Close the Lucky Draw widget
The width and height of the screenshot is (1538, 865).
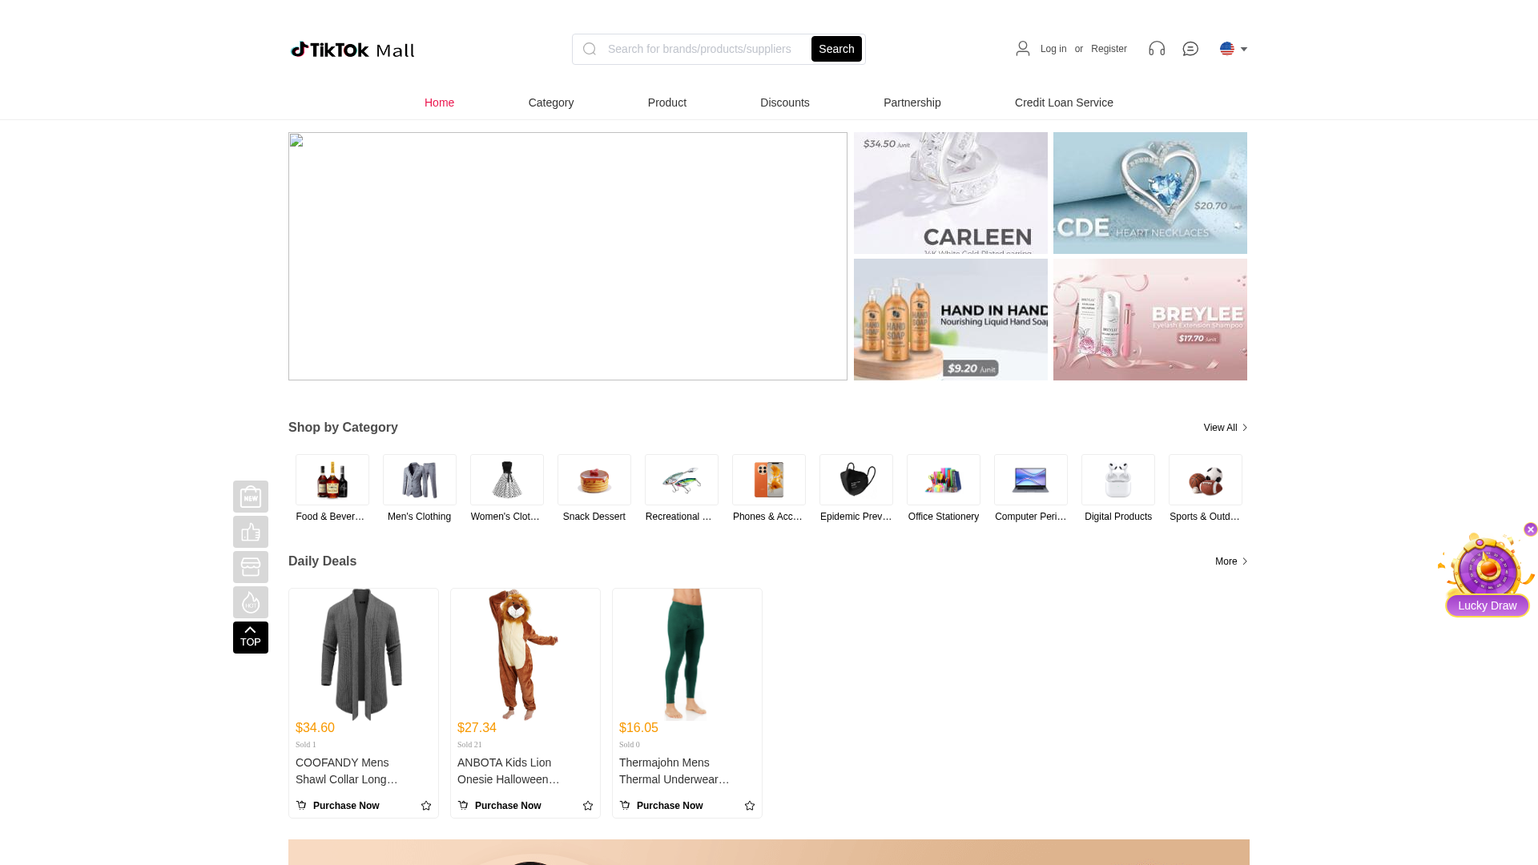pyautogui.click(x=1531, y=529)
